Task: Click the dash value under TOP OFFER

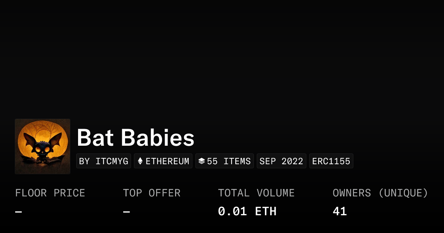Action: click(x=127, y=212)
